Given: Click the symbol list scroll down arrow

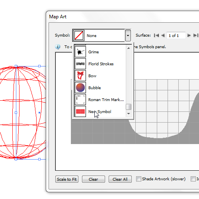Looking at the screenshot, I should pos(129,114).
